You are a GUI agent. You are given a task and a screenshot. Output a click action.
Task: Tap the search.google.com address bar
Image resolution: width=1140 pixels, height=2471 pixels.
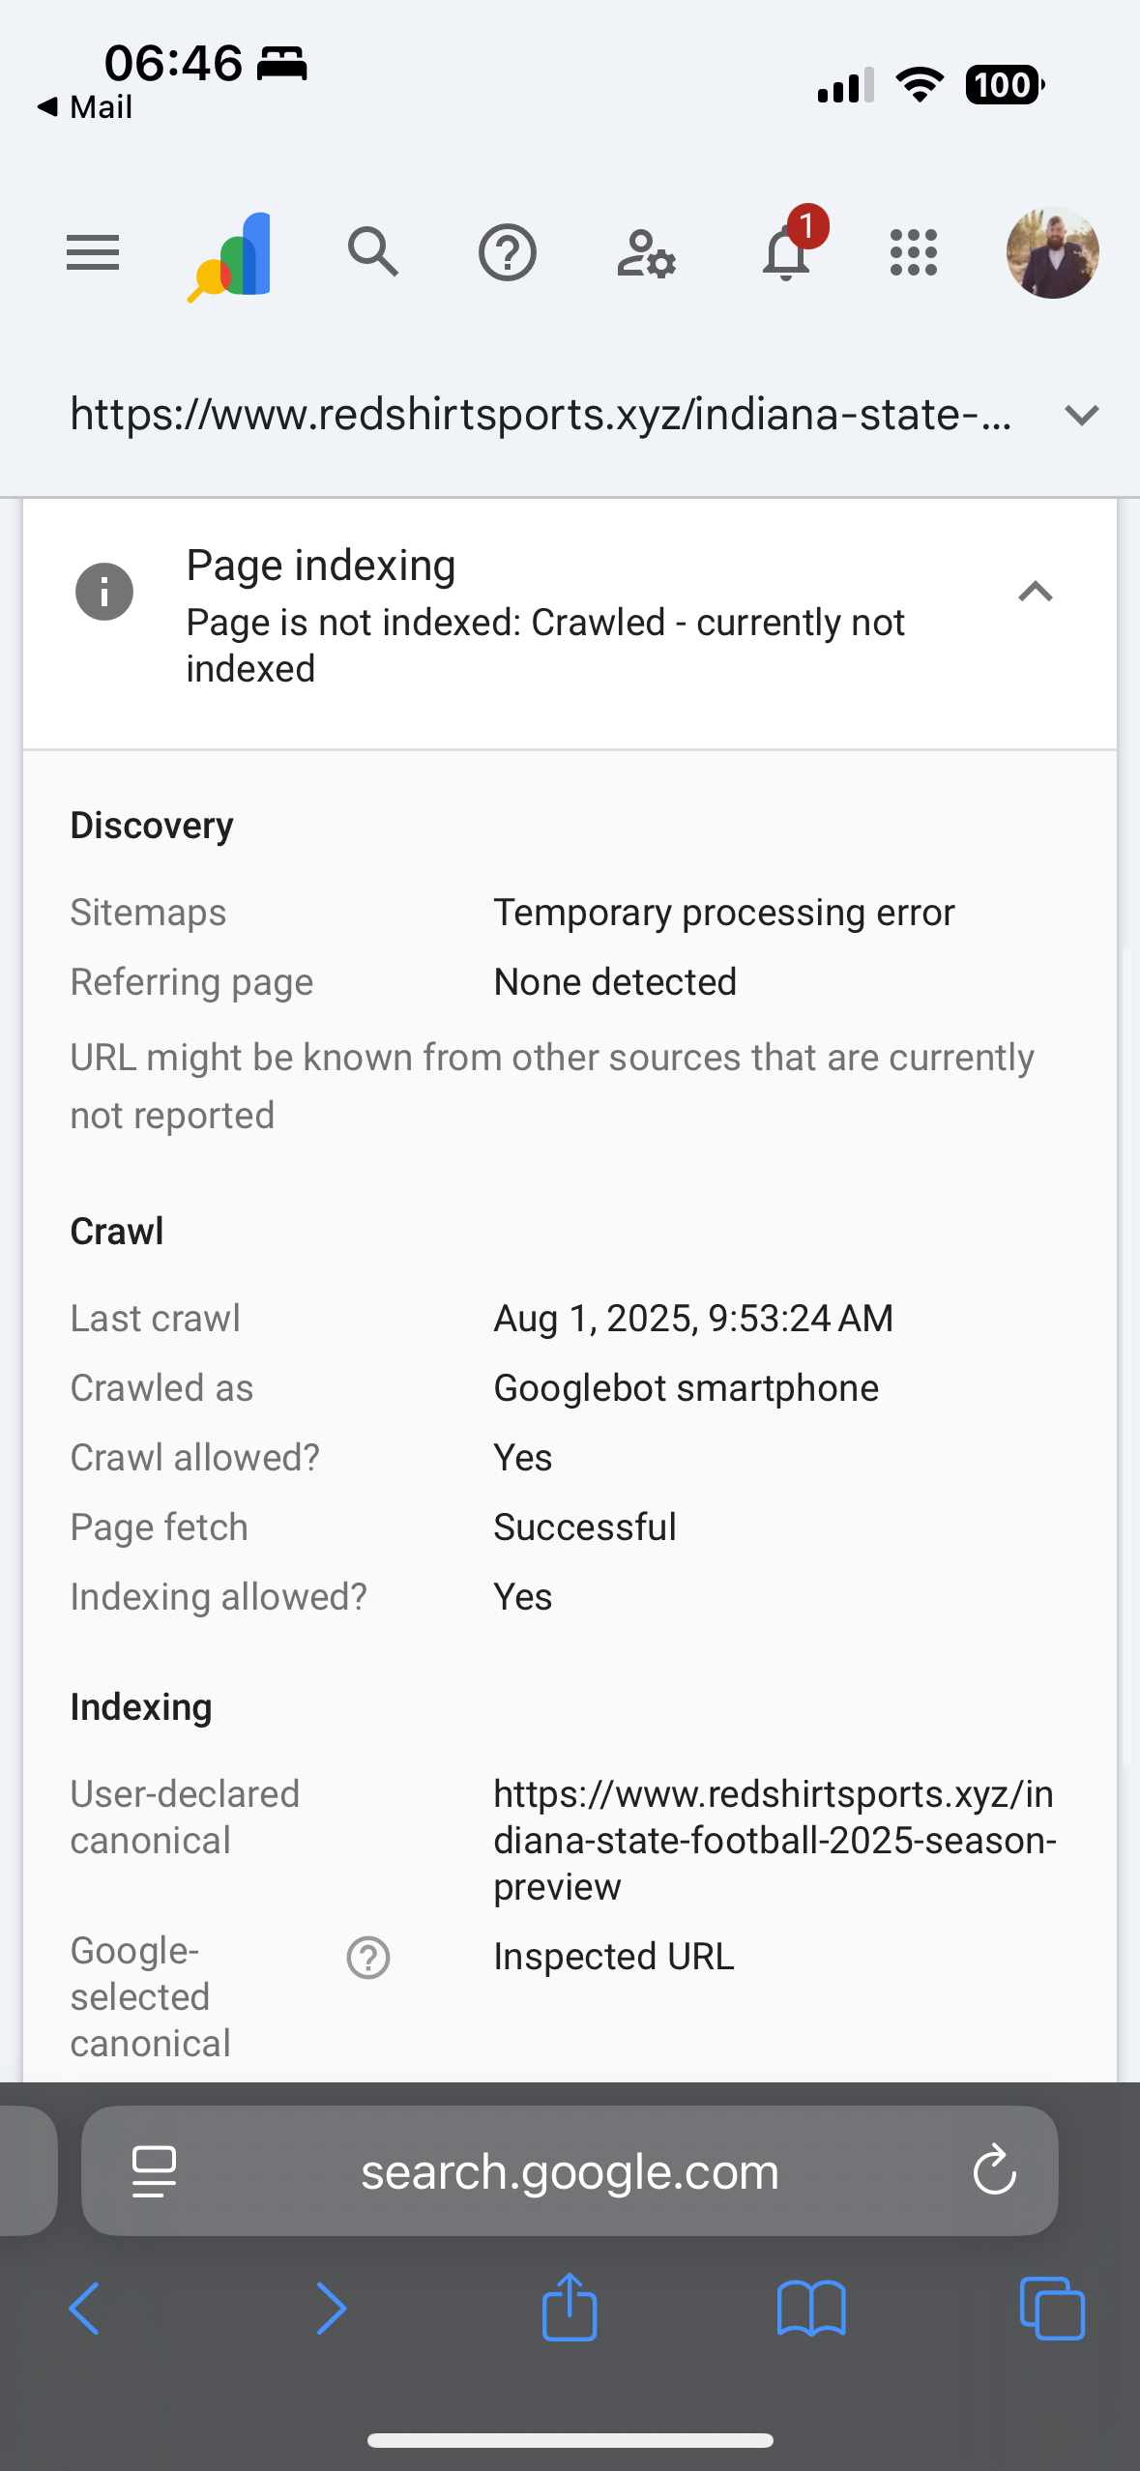[x=570, y=2172]
